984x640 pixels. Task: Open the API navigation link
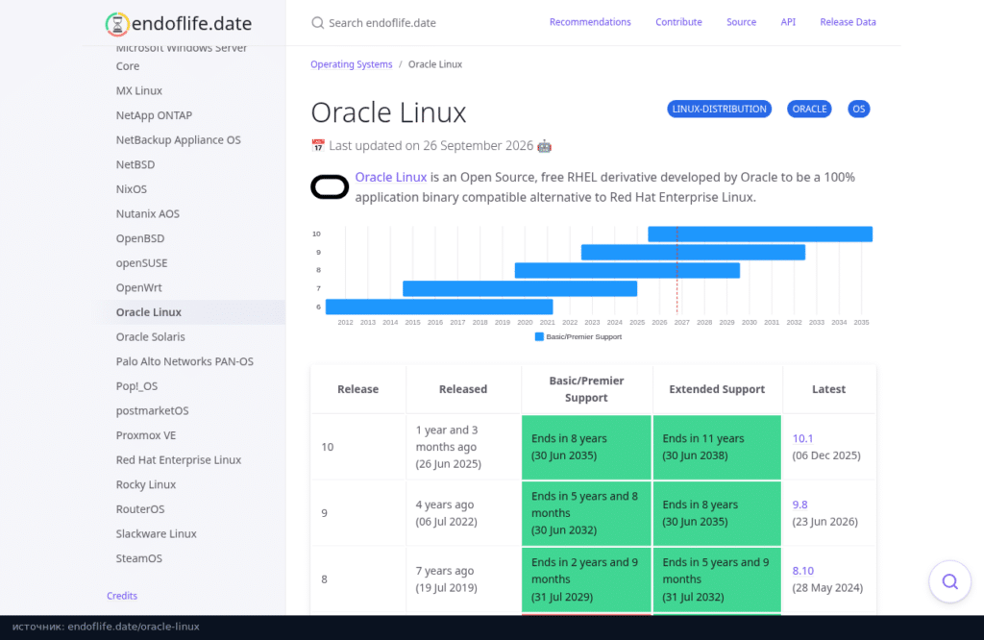click(x=788, y=22)
